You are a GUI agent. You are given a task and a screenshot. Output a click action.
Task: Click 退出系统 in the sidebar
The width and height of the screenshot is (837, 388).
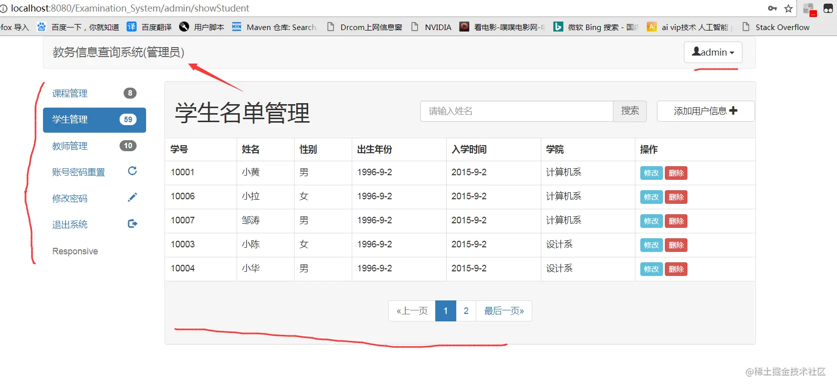click(95, 224)
